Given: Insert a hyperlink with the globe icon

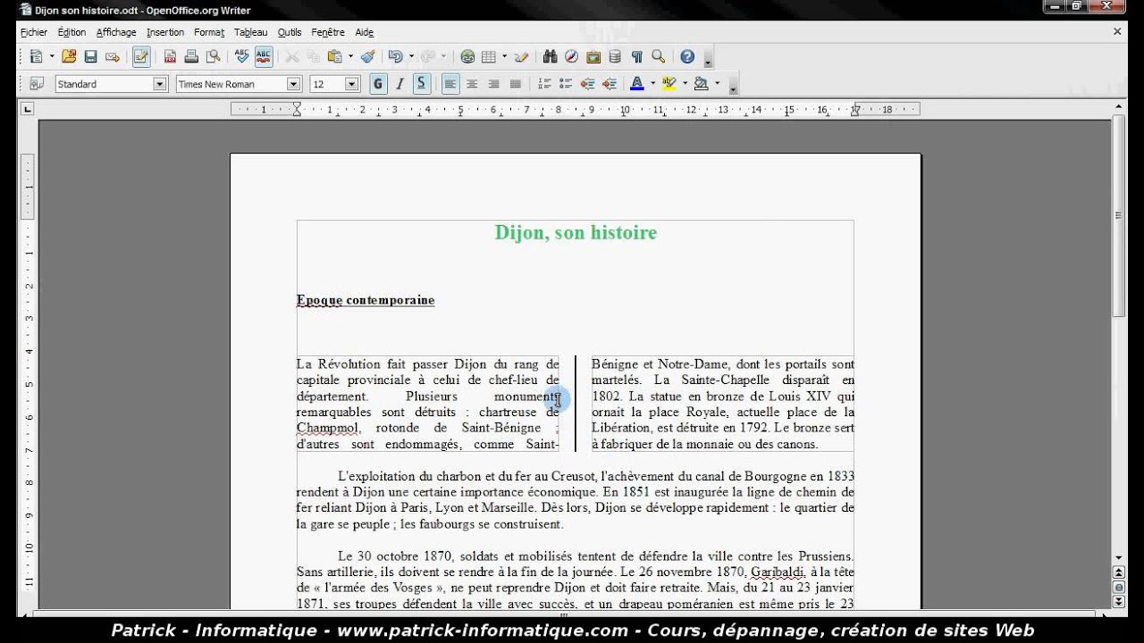Looking at the screenshot, I should [x=467, y=56].
